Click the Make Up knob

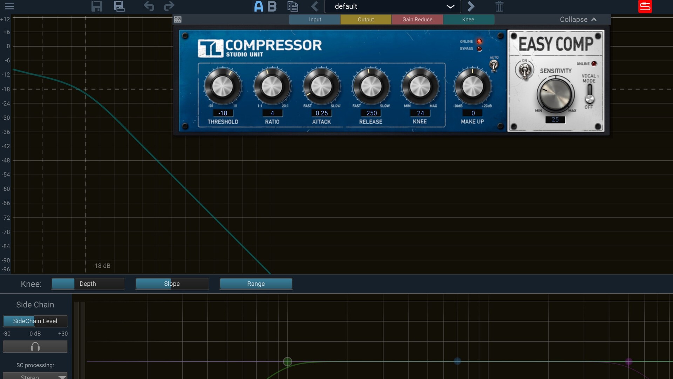click(x=473, y=86)
